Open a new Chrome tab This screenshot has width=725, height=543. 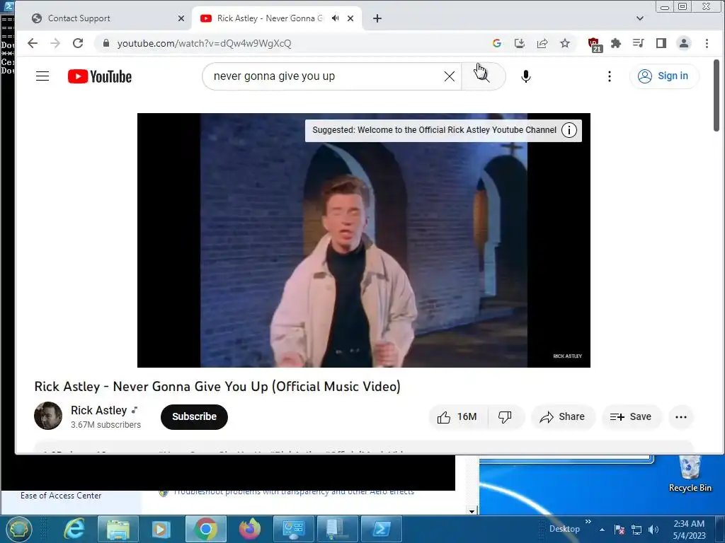(377, 18)
